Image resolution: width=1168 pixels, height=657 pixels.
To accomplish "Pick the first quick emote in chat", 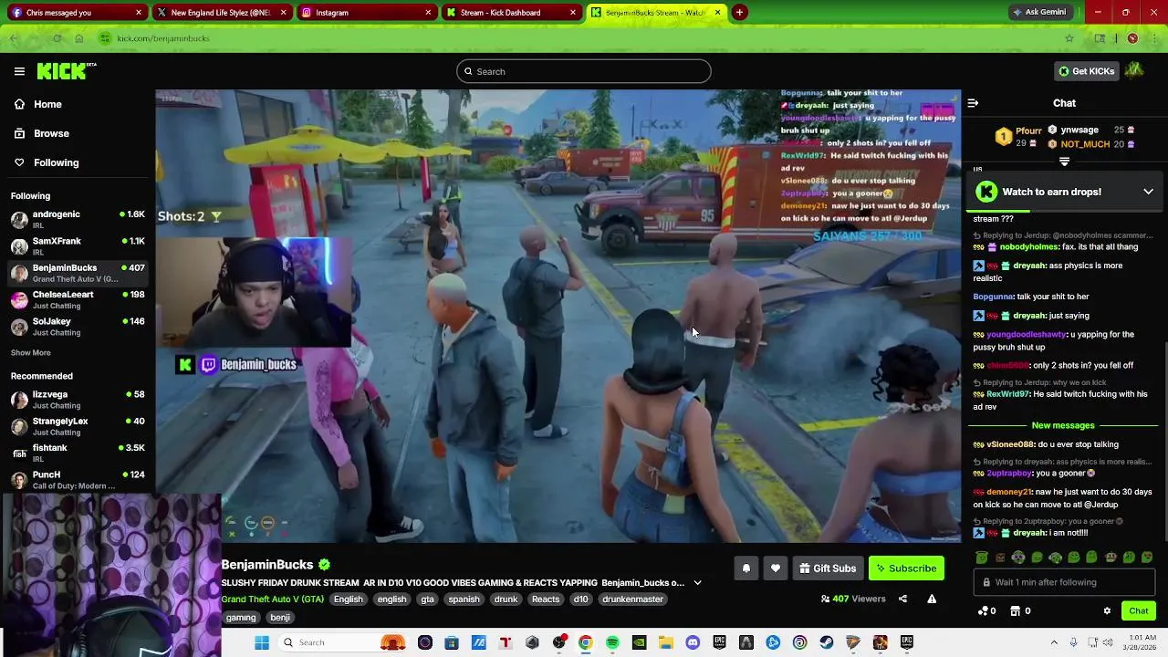I will (x=981, y=558).
